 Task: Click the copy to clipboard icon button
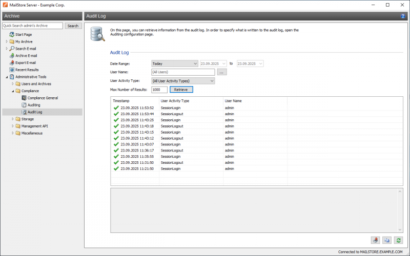[x=387, y=240]
